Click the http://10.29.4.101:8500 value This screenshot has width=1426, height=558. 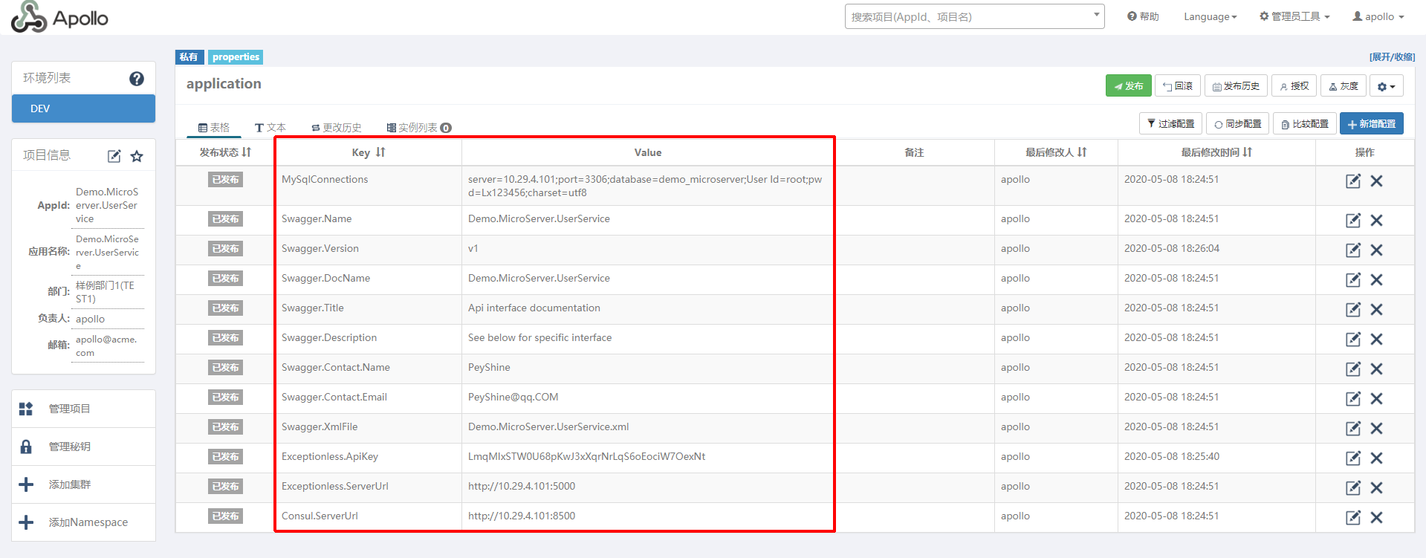522,516
